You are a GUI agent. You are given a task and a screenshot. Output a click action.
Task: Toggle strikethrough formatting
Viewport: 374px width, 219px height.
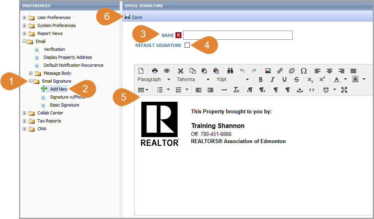pyautogui.click(x=296, y=79)
